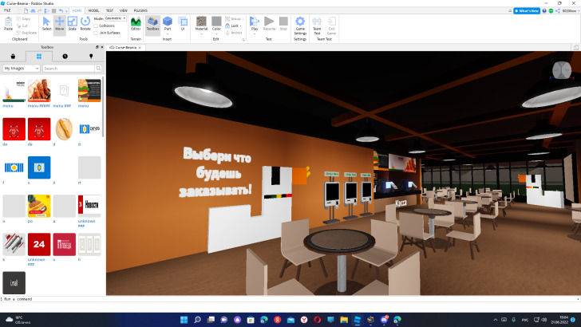Open the Terrain Editor
581x327 pixels.
coord(136,23)
